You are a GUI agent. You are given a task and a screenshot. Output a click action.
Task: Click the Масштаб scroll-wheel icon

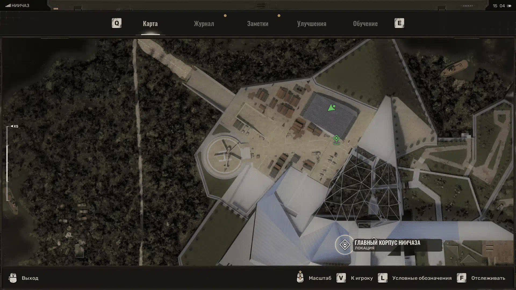pyautogui.click(x=300, y=277)
